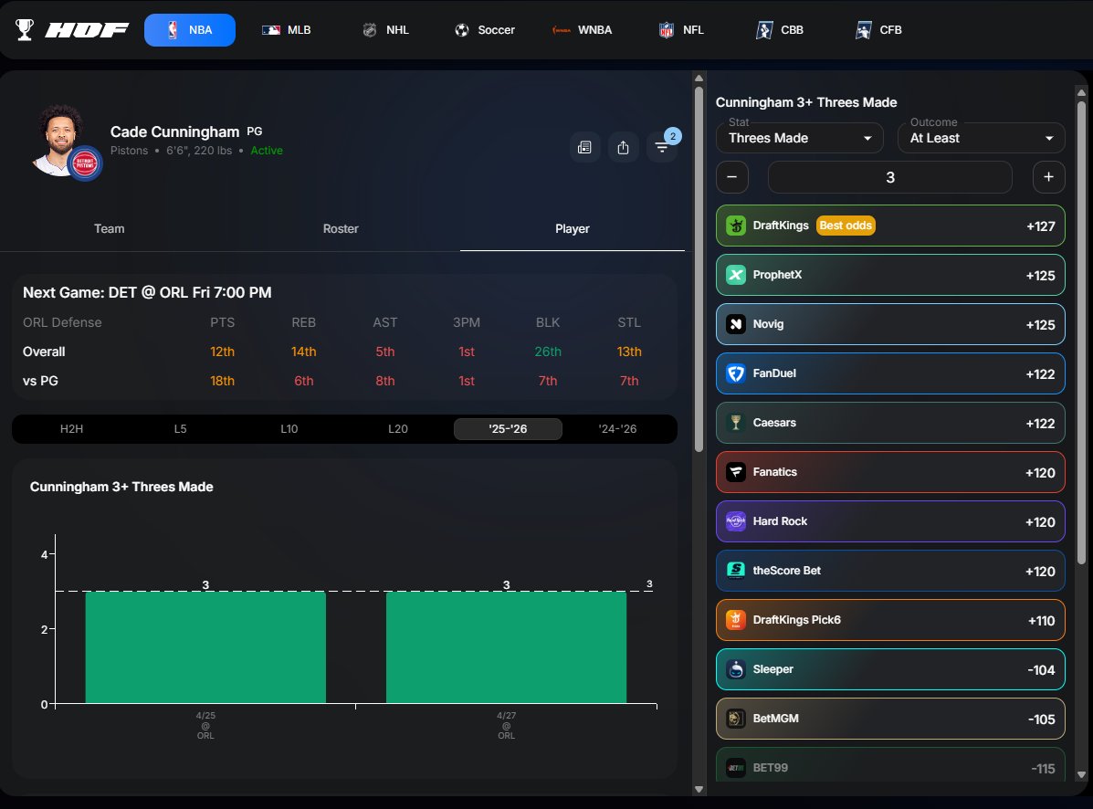The height and width of the screenshot is (809, 1093).
Task: Click the Hard Rock logo icon
Action: click(x=735, y=521)
